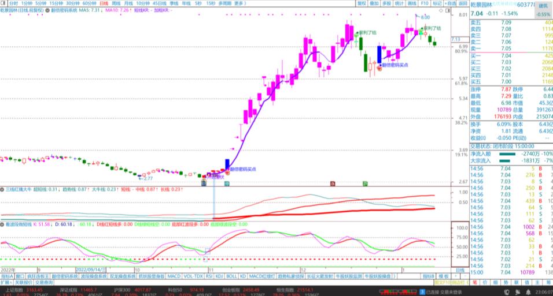Click the red info marker below December
The height and width of the screenshot is (296, 553).
(x=332, y=183)
